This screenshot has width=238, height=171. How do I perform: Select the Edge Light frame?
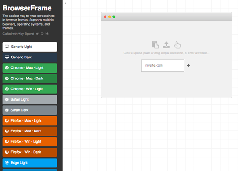[x=30, y=163]
